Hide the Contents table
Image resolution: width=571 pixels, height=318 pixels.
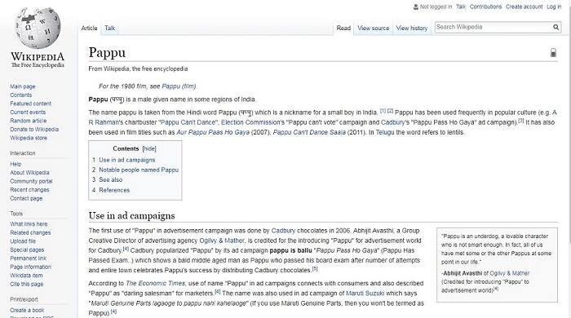coord(149,148)
